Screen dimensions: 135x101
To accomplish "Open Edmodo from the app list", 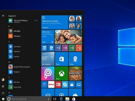I will pos(14,82).
